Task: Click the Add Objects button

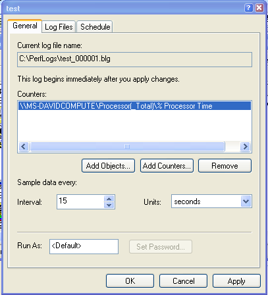Action: pos(108,166)
